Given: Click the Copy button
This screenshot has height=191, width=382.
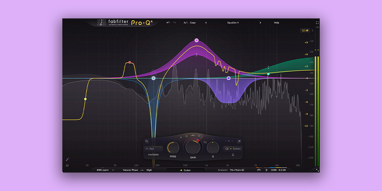Looking at the screenshot, I should [x=193, y=23].
